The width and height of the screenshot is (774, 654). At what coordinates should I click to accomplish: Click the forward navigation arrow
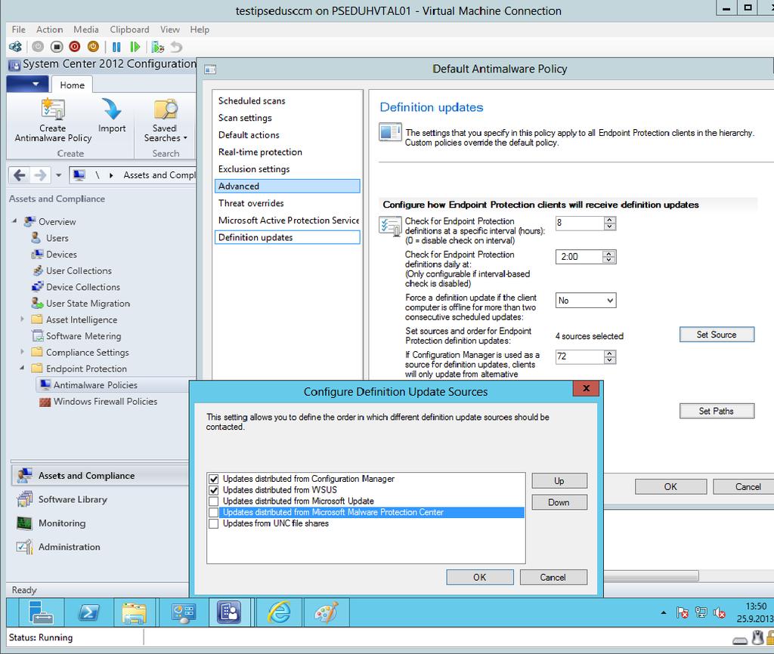pyautogui.click(x=40, y=175)
